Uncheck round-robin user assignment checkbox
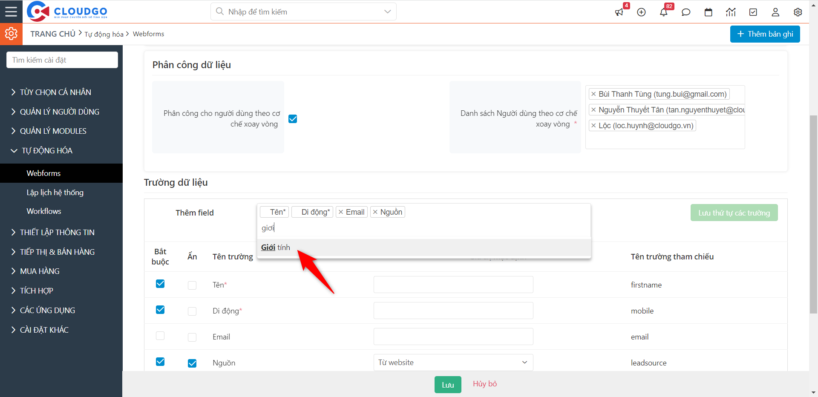This screenshot has height=397, width=818. [293, 119]
